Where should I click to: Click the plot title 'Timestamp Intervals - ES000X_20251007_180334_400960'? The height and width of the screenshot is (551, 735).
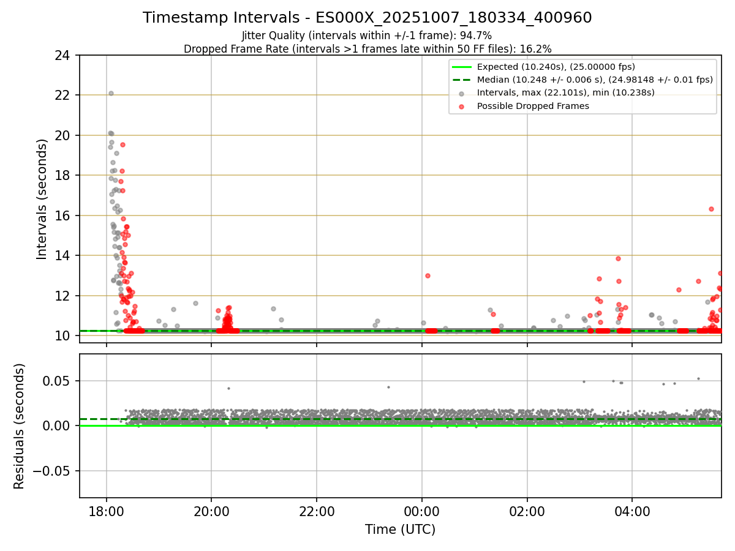[x=367, y=18]
